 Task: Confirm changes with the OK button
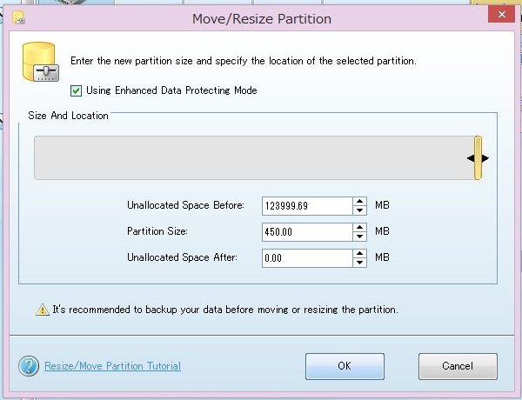coord(345,366)
